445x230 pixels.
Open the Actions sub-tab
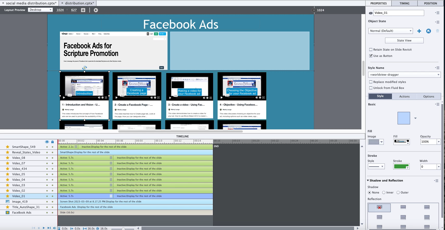tap(404, 96)
